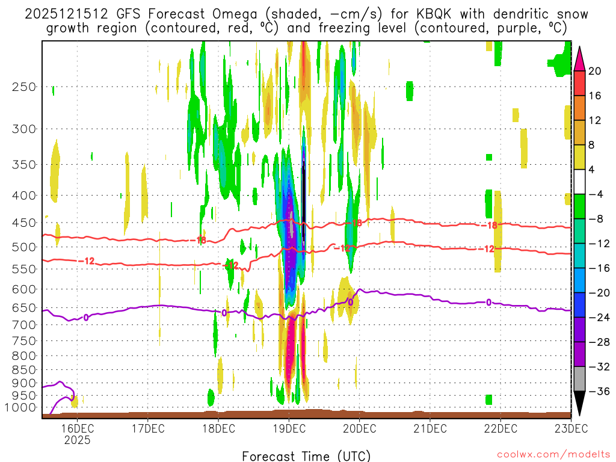This screenshot has width=616, height=462.
Task: Click the 850 pressure level label
Action: tap(24, 370)
